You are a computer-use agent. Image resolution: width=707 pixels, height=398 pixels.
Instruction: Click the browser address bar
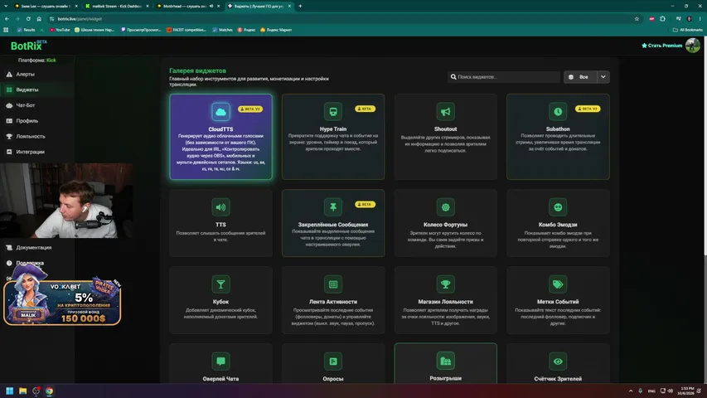click(342, 19)
